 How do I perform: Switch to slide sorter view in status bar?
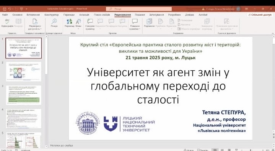tap(222, 150)
